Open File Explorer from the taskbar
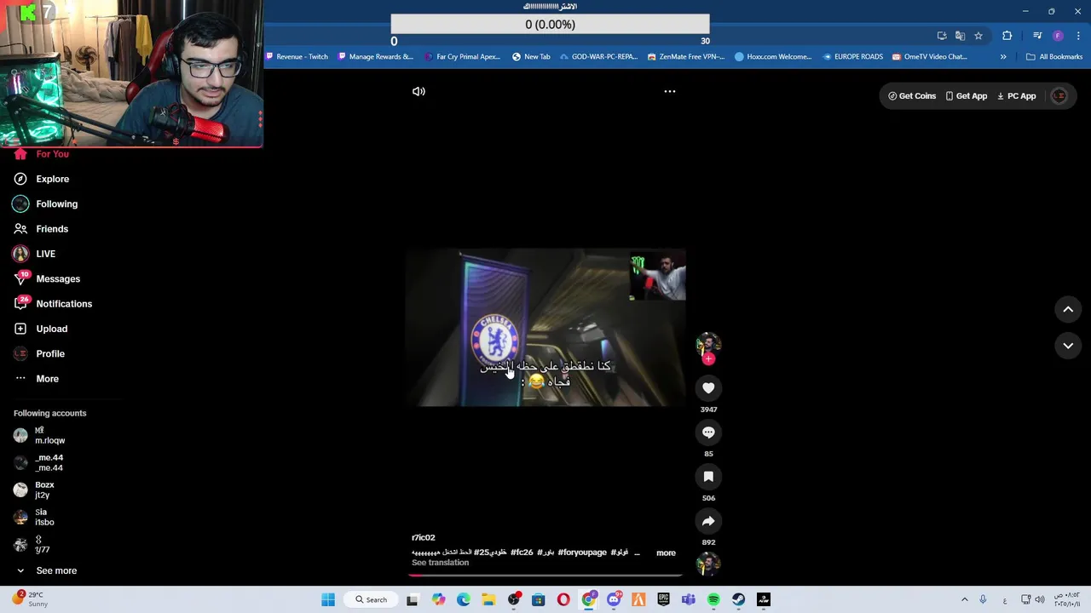 click(488, 599)
